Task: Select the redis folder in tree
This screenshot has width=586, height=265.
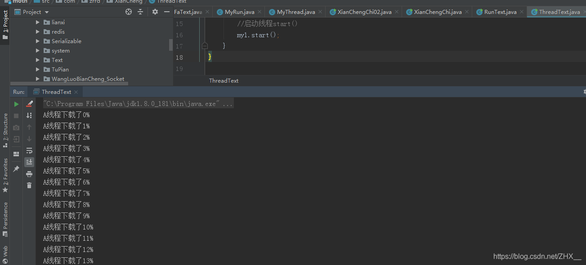Action: [x=58, y=31]
